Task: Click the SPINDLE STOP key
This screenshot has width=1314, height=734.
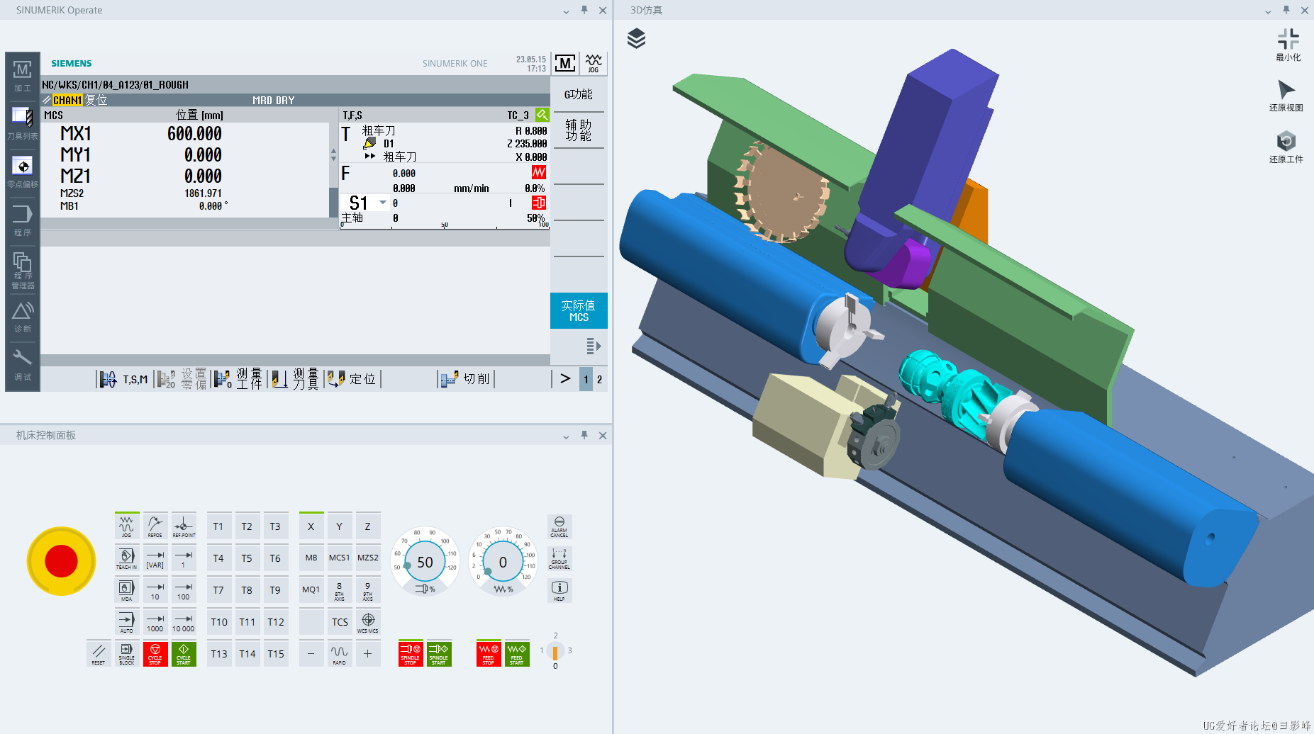Action: [411, 654]
